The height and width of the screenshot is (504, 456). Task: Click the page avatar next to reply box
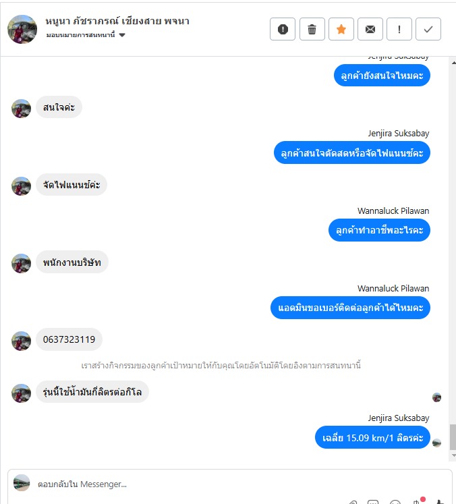pos(22,483)
